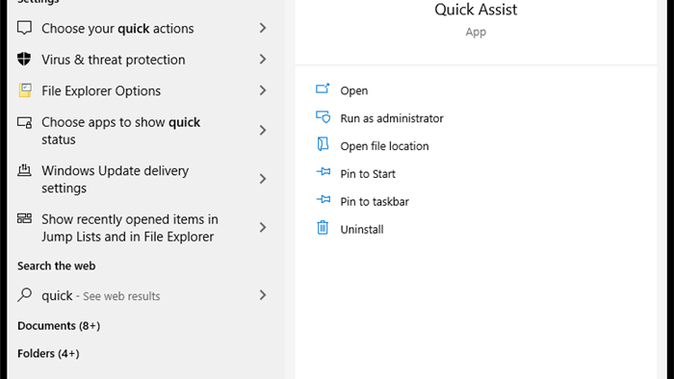Screen dimensions: 674x379
Task: Click the Pin to Start pin icon
Action: (324, 172)
